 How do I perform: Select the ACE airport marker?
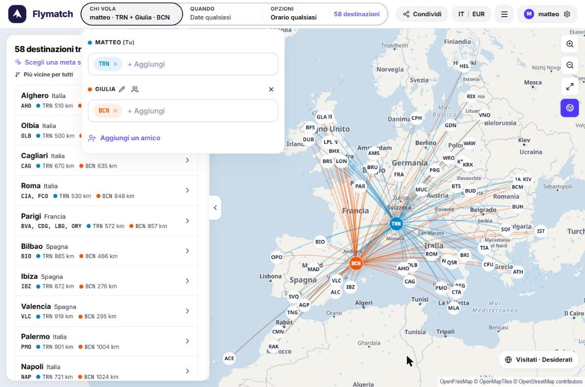(x=229, y=359)
